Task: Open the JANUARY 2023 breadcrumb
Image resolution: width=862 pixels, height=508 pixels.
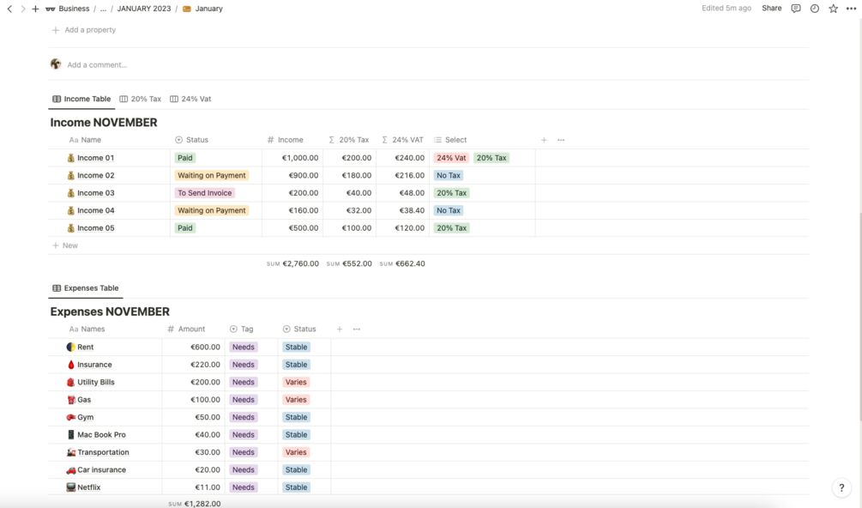Action: point(144,9)
